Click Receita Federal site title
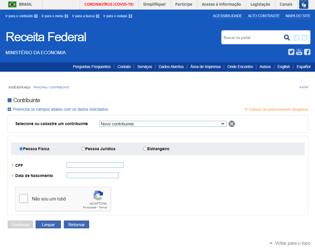 pyautogui.click(x=46, y=37)
